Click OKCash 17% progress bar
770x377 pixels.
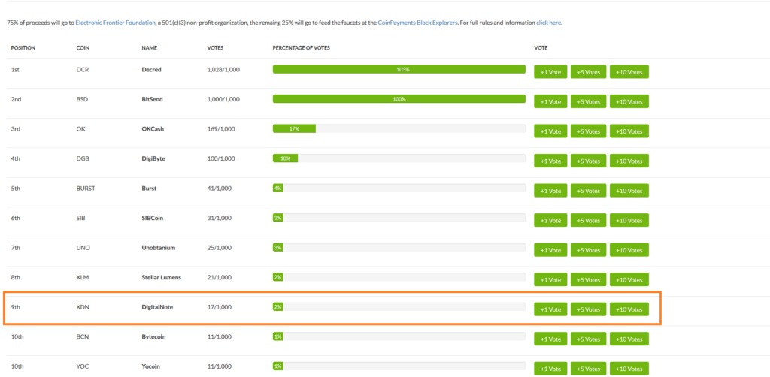pyautogui.click(x=399, y=128)
